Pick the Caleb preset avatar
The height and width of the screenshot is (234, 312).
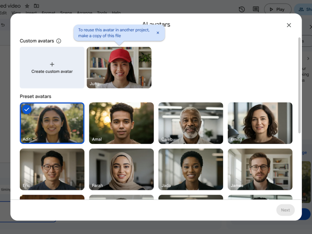pyautogui.click(x=191, y=123)
